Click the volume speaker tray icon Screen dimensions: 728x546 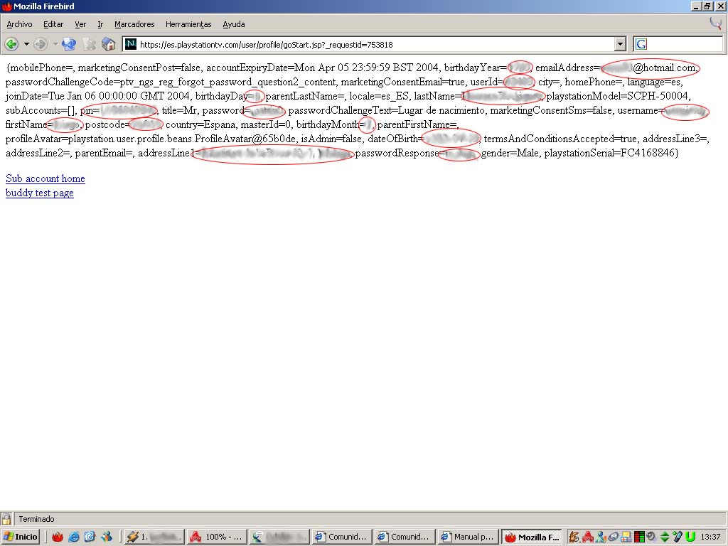[x=651, y=537]
